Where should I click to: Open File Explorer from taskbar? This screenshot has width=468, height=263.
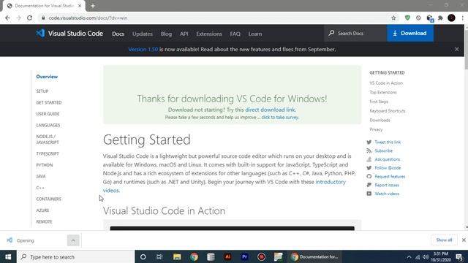coord(177,256)
